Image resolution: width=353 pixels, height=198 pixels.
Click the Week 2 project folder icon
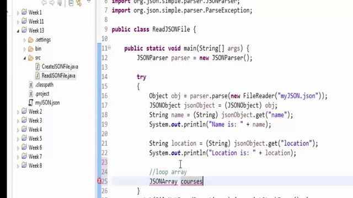[24, 111]
